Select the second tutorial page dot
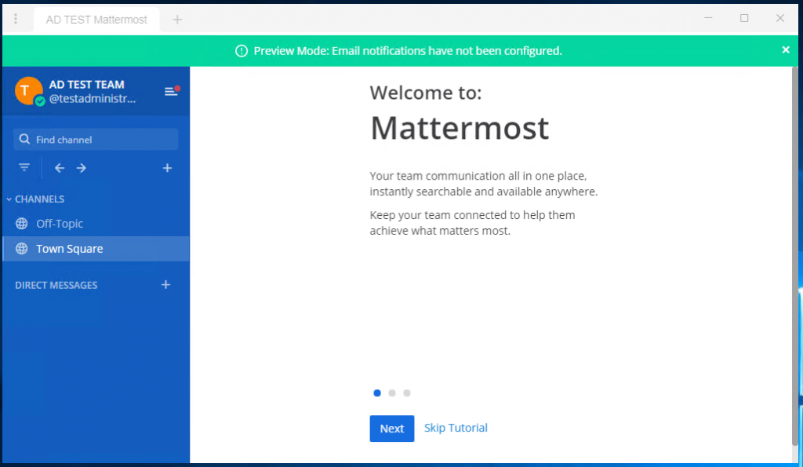Screen dimensions: 803x467 (x=392, y=392)
